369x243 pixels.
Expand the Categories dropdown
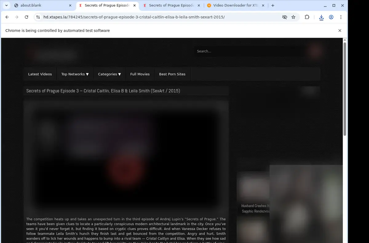(109, 74)
